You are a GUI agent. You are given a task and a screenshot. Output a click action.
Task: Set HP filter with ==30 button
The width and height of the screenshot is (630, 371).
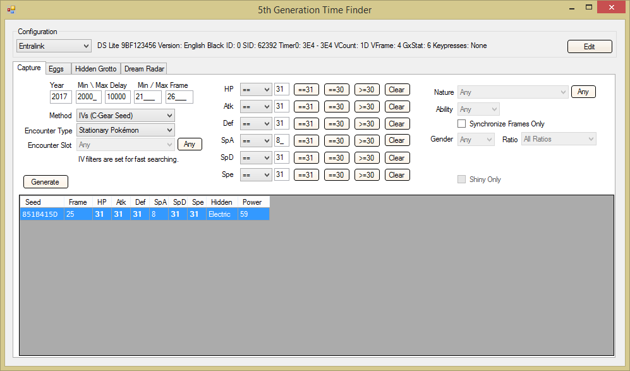coord(337,90)
